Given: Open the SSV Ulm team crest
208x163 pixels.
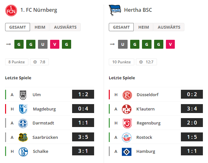Looking at the screenshot, I should click(x=23, y=95).
